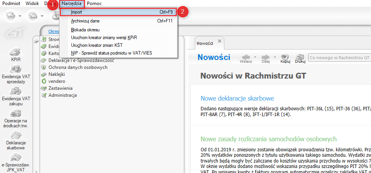
Task: Select Administracja in the module tree
Action: (x=62, y=95)
